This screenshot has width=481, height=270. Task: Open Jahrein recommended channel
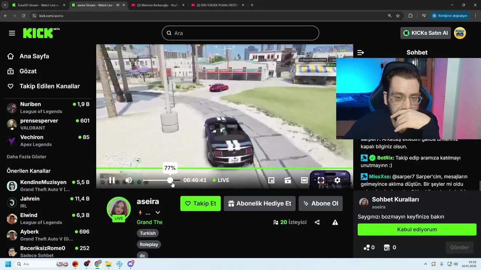tap(48, 202)
